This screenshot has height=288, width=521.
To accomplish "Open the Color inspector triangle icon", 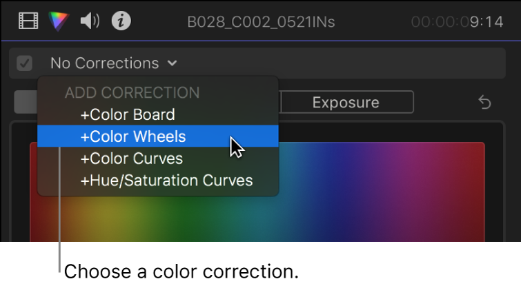I will [x=59, y=21].
